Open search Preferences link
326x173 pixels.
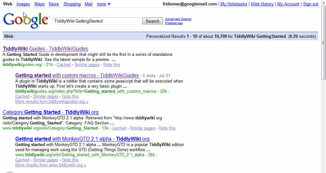pyautogui.click(x=174, y=23)
